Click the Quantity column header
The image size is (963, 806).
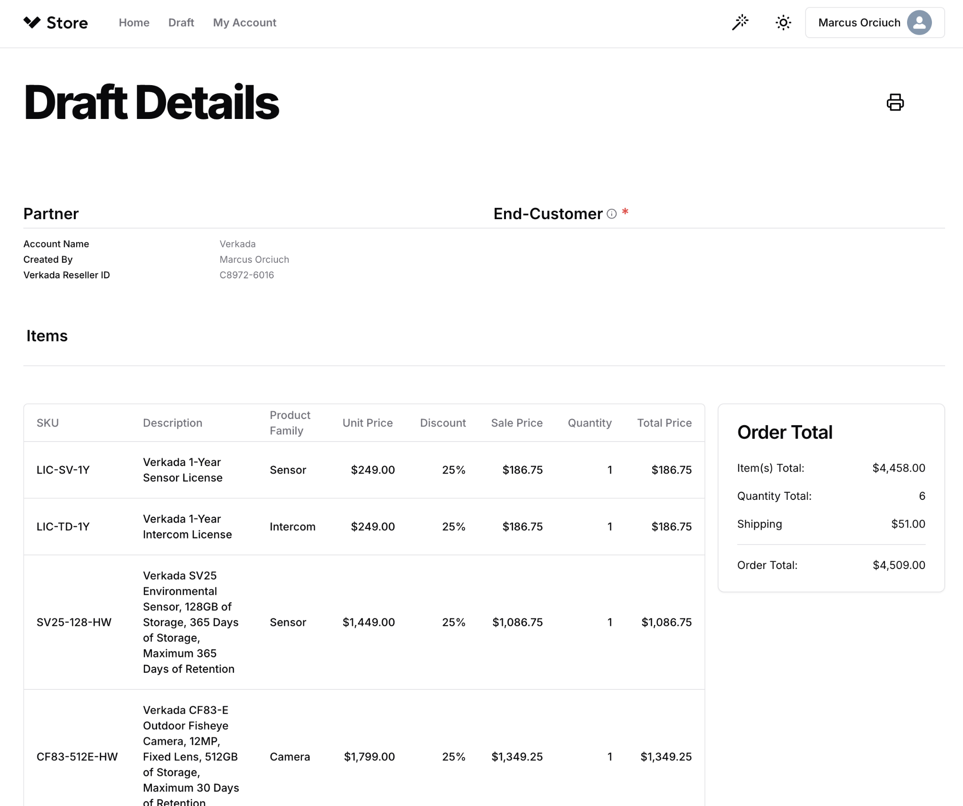(589, 423)
